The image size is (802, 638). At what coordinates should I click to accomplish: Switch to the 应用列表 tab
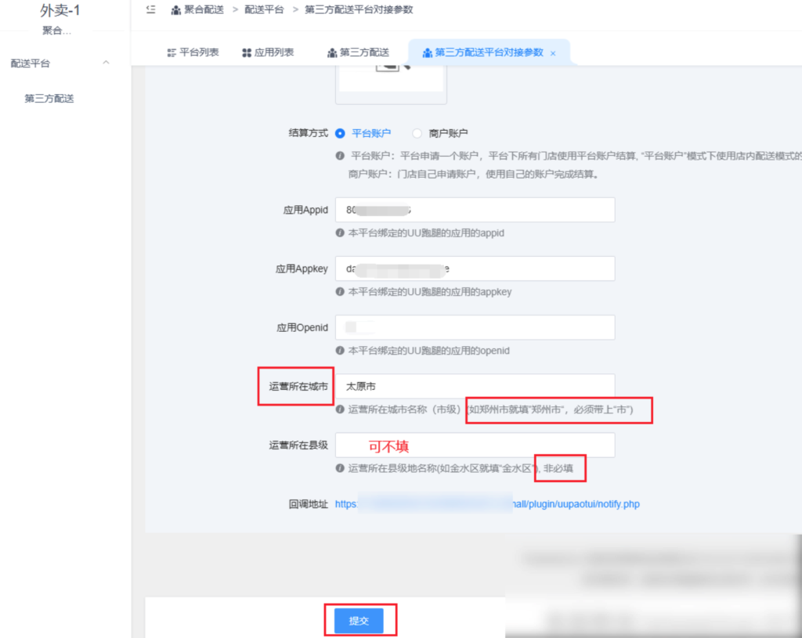click(x=274, y=52)
